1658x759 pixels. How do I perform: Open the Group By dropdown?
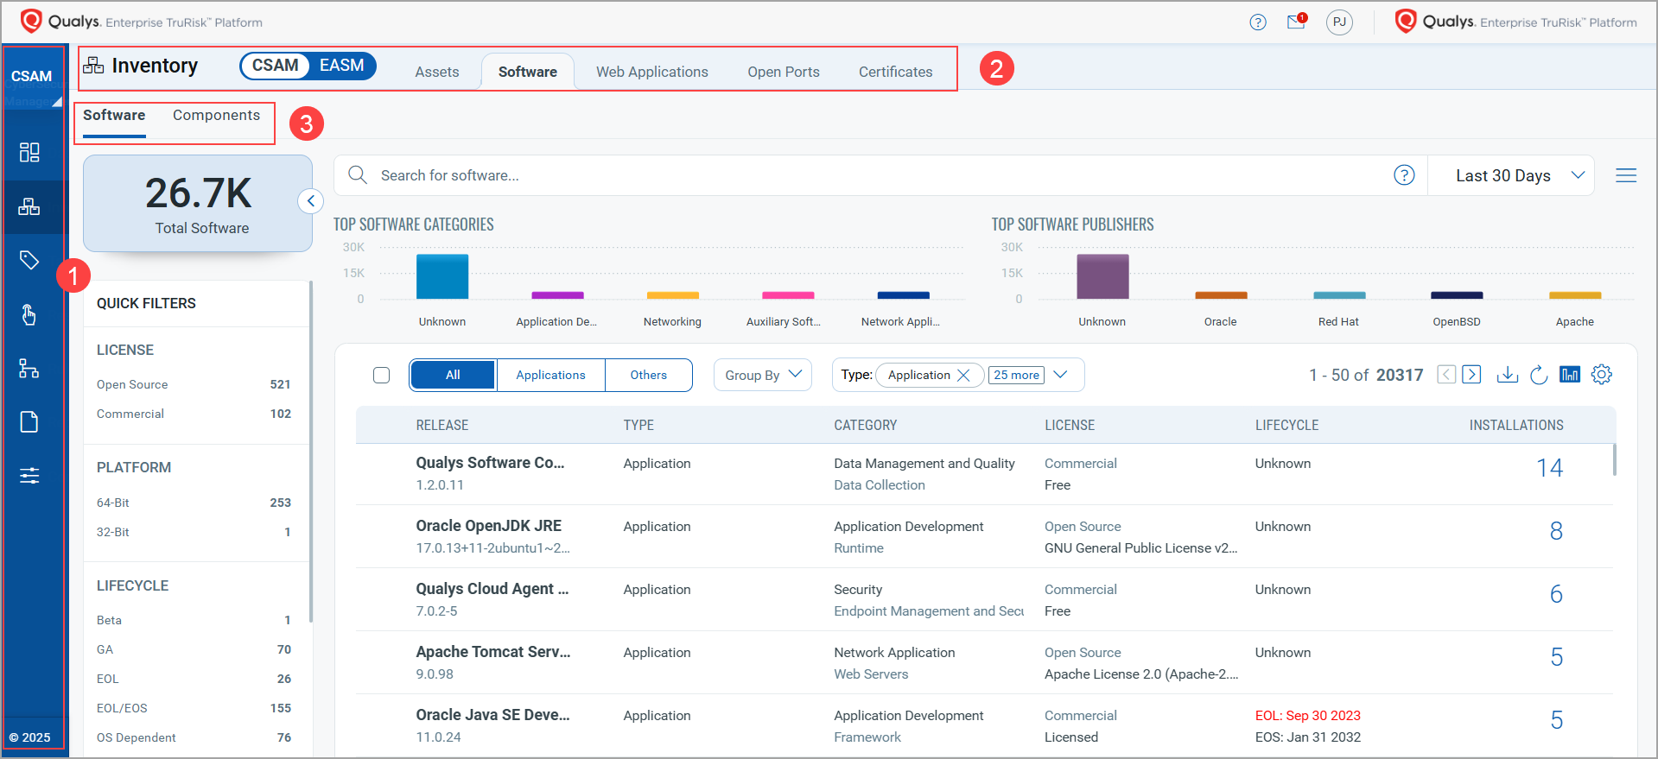(x=763, y=375)
